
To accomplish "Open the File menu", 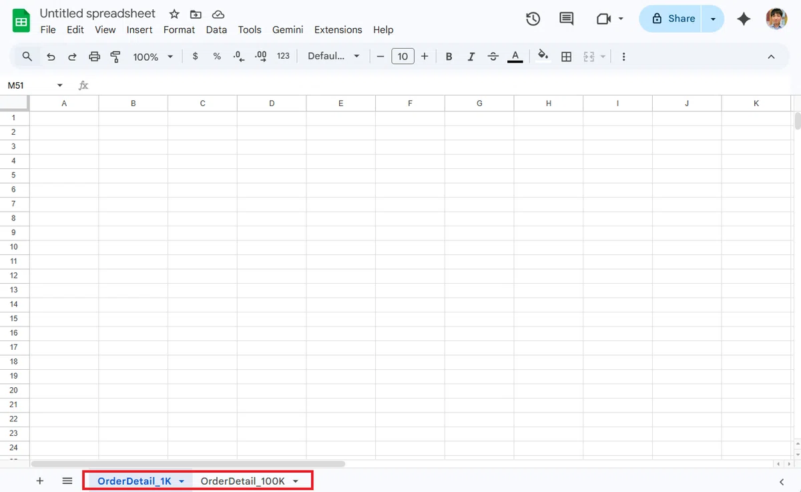I will coord(48,30).
